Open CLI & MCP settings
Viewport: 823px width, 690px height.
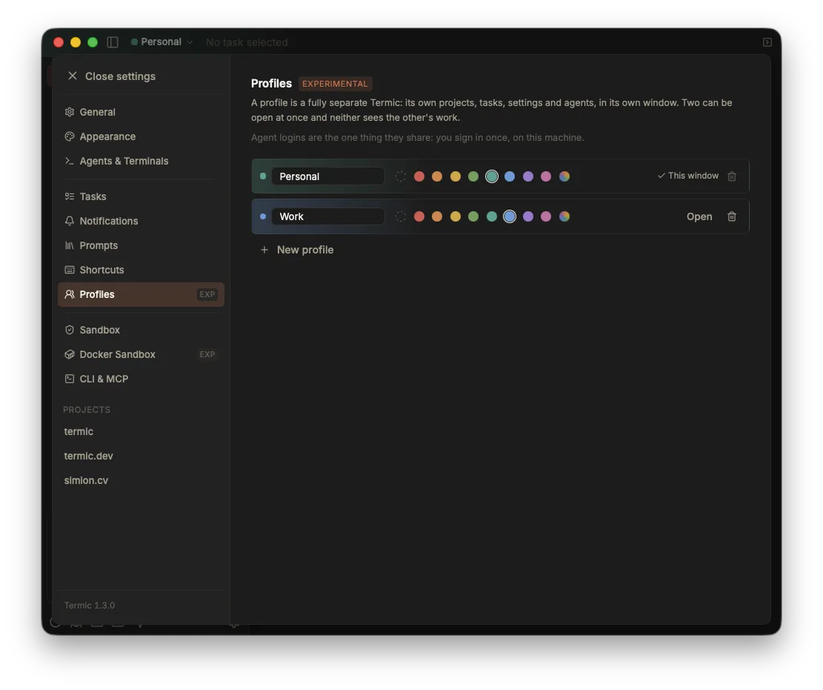point(141,379)
